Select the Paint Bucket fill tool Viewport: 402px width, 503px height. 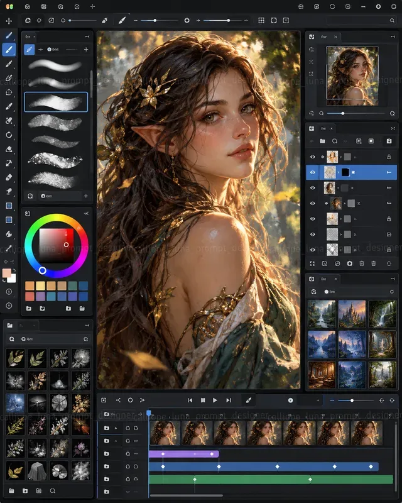(x=9, y=234)
